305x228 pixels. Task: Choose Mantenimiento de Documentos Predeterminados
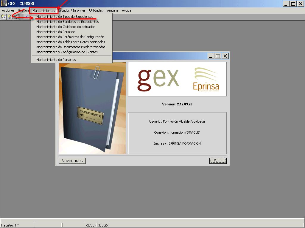pyautogui.click(x=71, y=47)
